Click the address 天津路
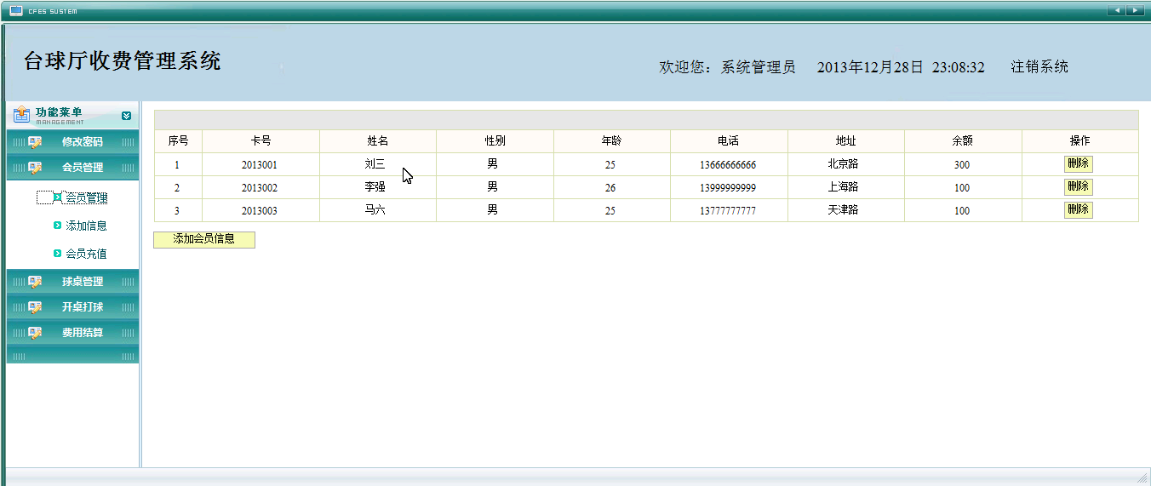Screen dimensions: 1151x486 pyautogui.click(x=843, y=210)
